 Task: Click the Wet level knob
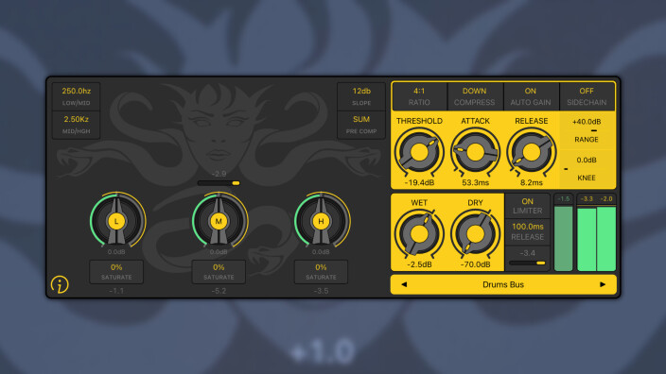point(419,233)
